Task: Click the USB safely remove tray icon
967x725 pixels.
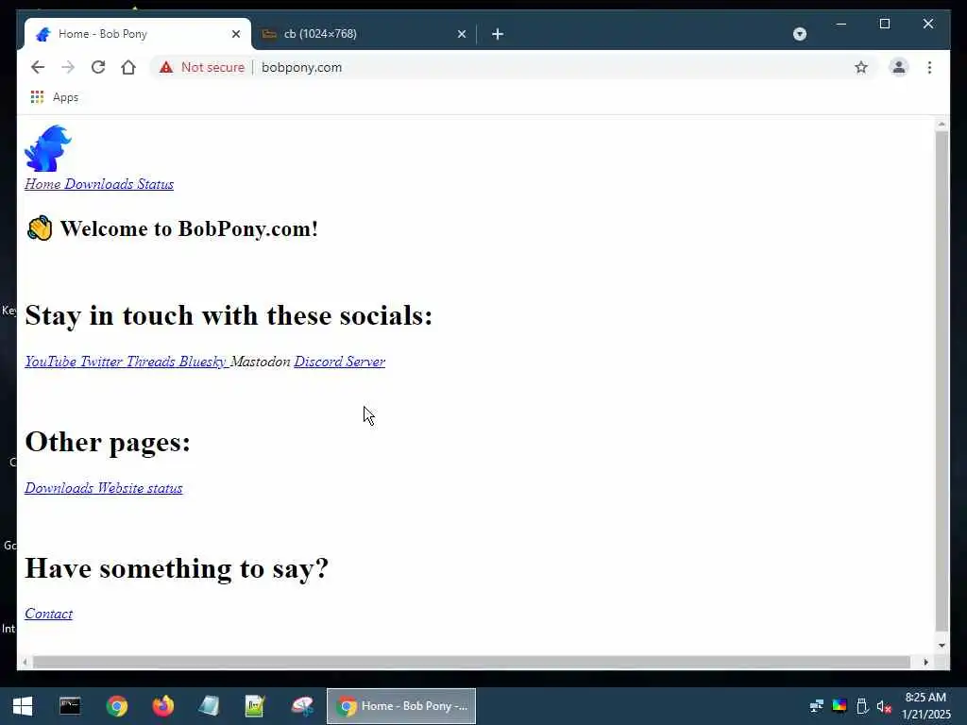Action: [862, 706]
